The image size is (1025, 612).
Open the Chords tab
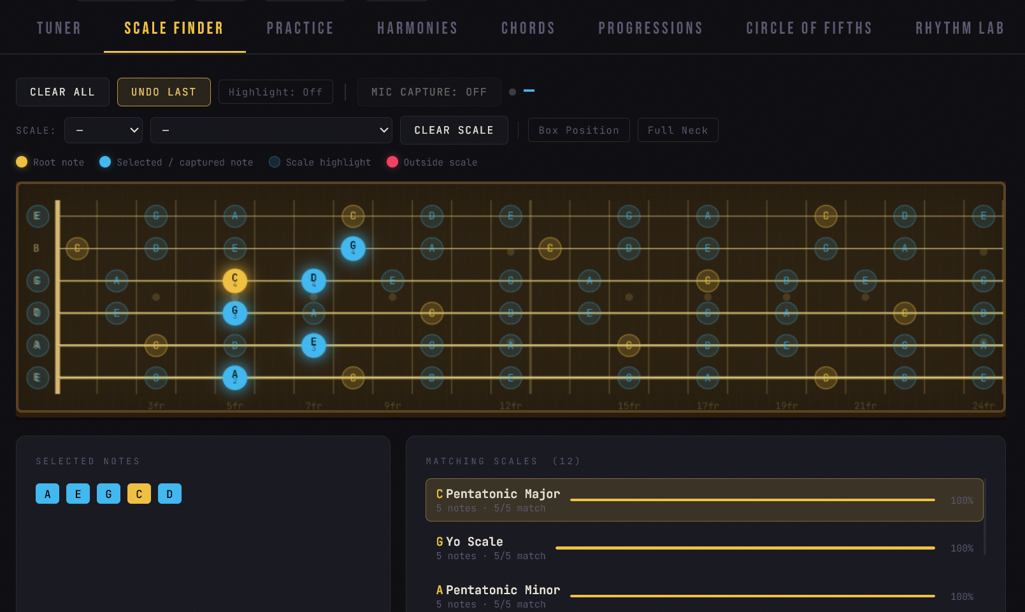528,28
